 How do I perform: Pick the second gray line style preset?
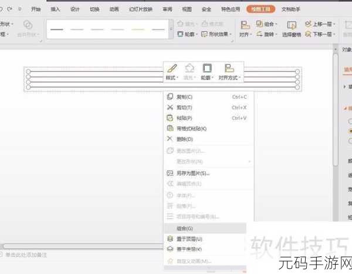point(77,29)
